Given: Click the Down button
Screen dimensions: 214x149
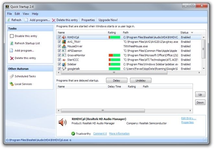Looking at the screenshot, I should [200, 102].
